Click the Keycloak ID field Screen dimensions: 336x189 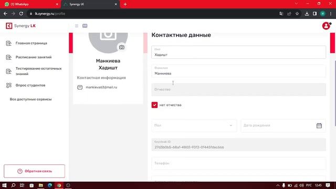(x=239, y=145)
